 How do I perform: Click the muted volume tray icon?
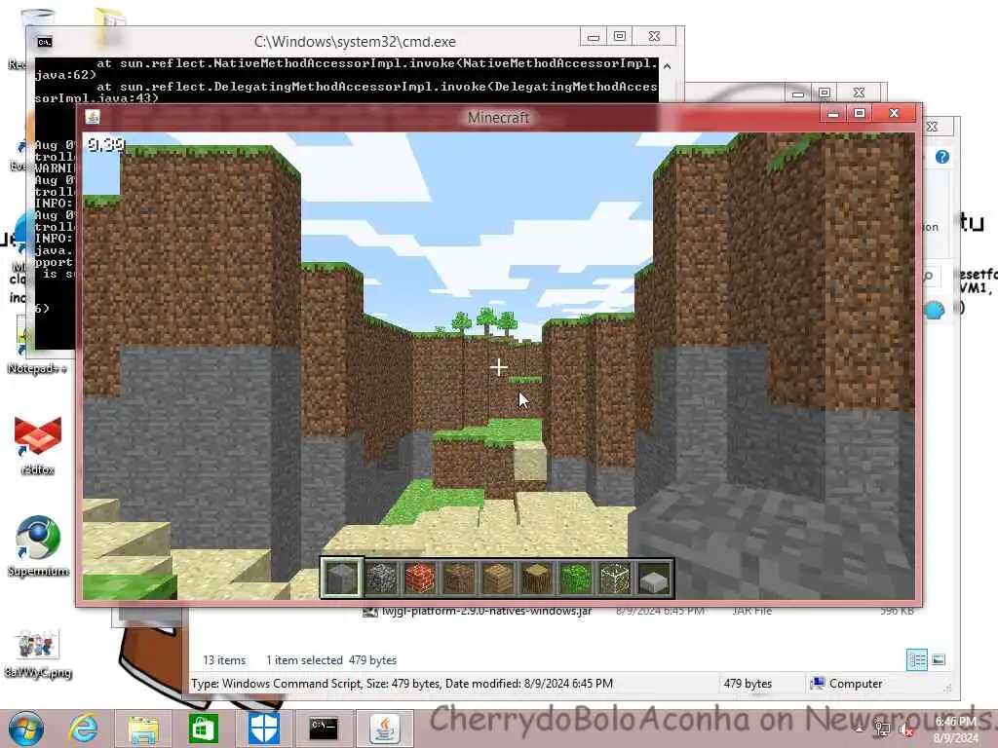tap(904, 729)
